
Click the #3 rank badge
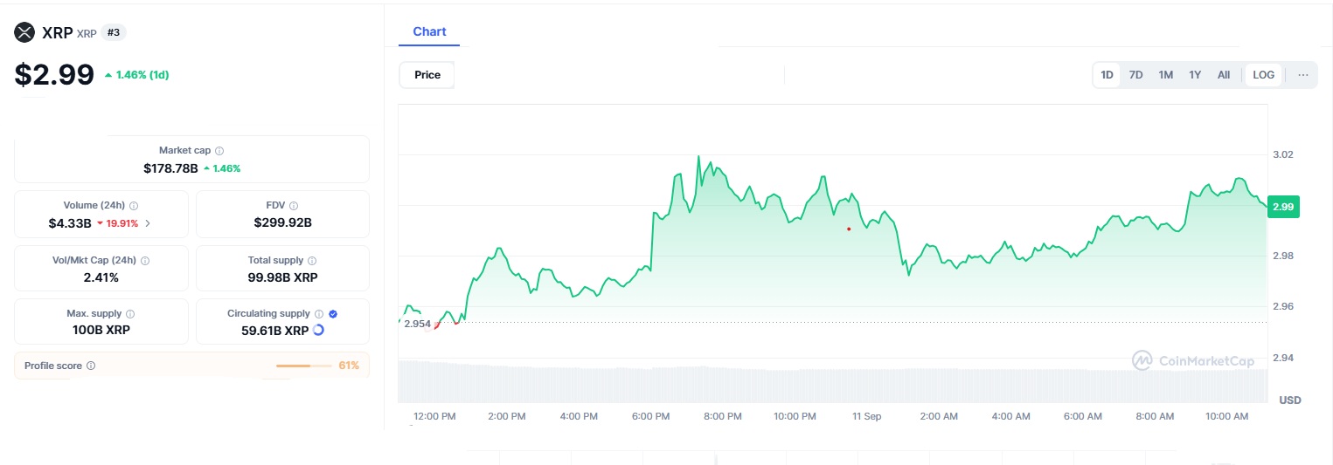(114, 33)
